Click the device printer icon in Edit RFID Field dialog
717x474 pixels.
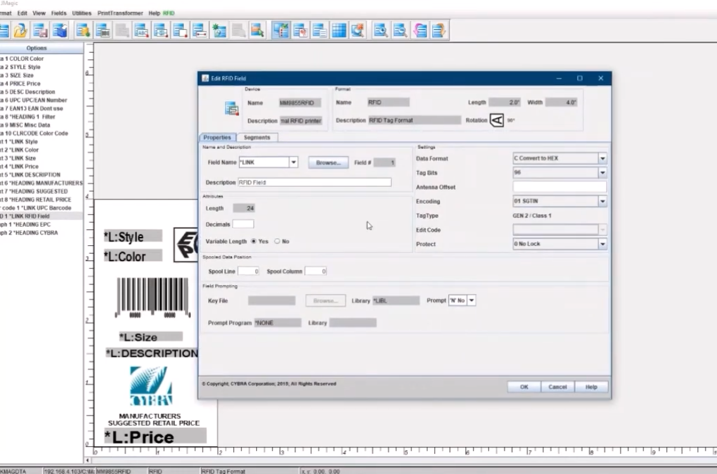point(231,109)
